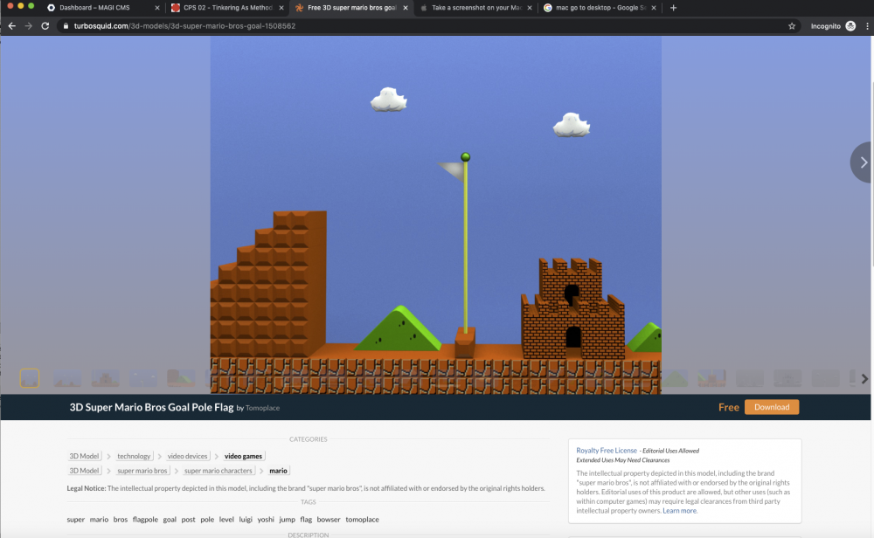
Task: Click the 'post' tag
Action: [x=189, y=520]
